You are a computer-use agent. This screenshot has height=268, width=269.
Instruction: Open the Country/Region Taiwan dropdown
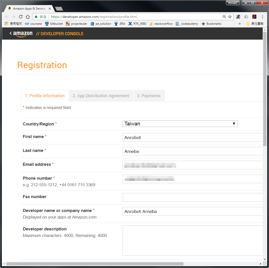(180, 124)
